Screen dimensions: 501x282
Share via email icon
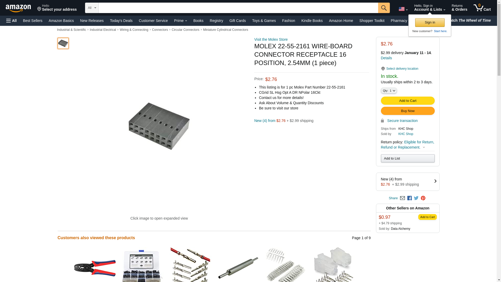(x=402, y=198)
